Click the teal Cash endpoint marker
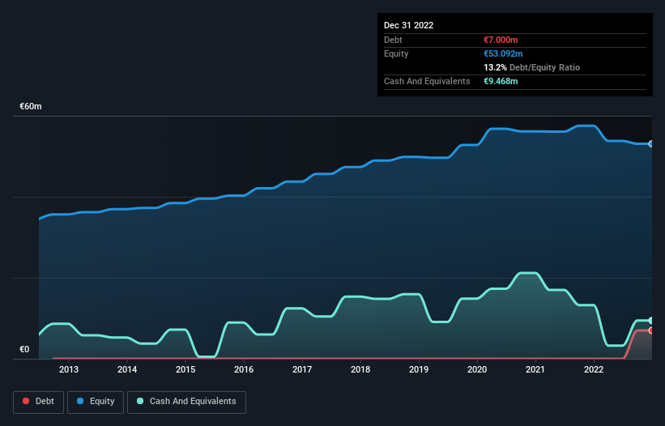Screen dimensions: 665x426 (651, 321)
